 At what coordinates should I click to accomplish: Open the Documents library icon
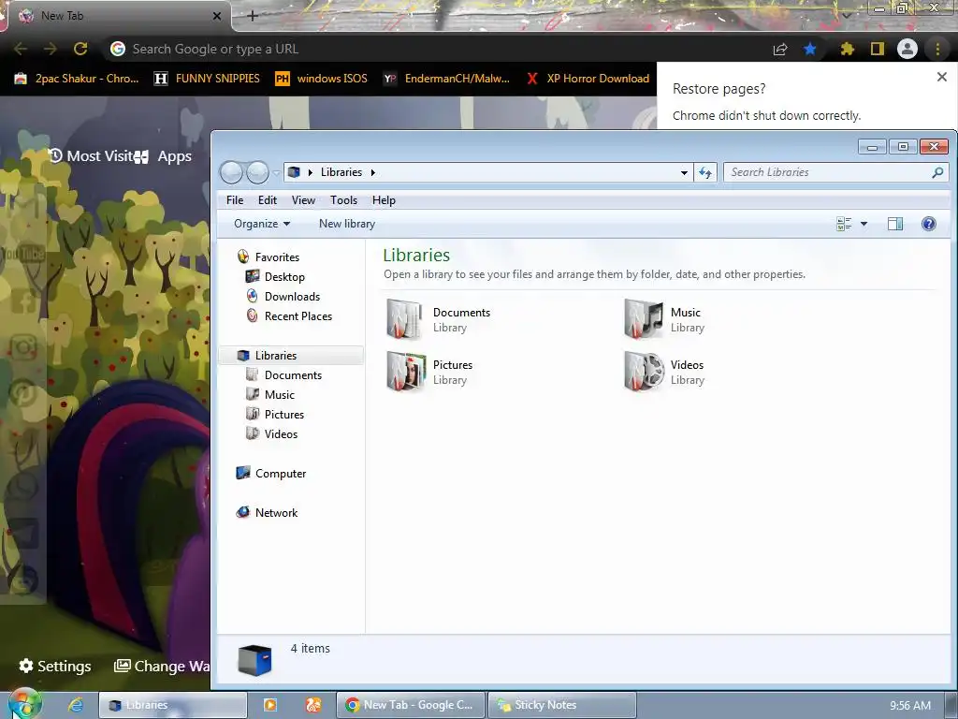[404, 318]
